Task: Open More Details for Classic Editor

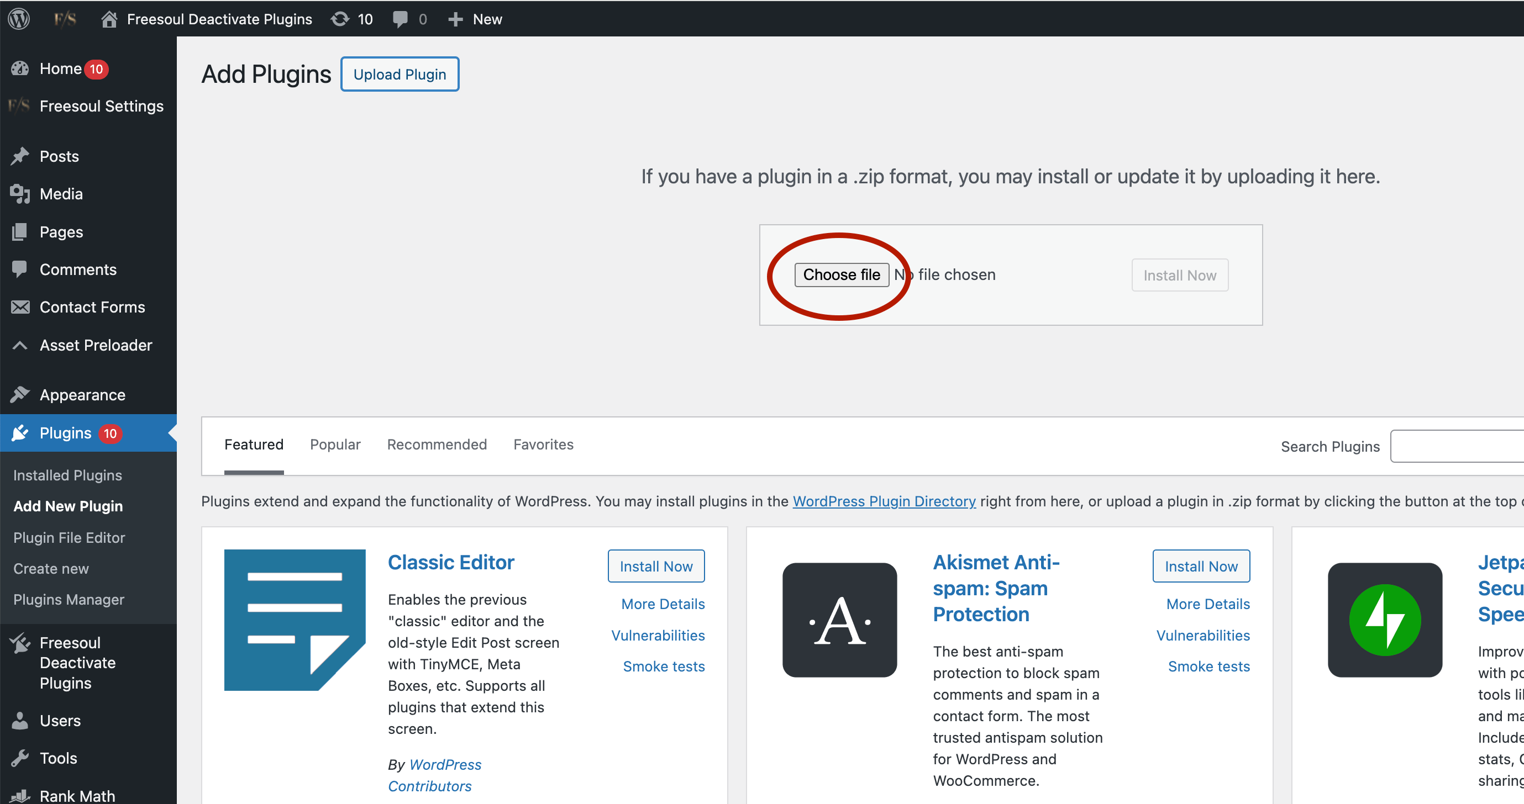Action: click(x=663, y=604)
